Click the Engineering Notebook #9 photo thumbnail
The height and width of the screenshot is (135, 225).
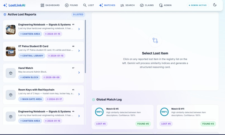[11, 30]
